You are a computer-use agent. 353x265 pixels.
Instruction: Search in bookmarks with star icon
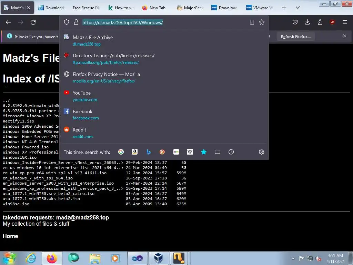204,152
